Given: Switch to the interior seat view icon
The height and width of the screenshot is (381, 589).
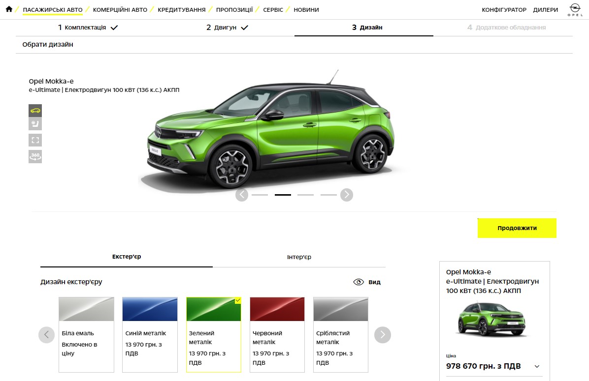Looking at the screenshot, I should click(35, 124).
